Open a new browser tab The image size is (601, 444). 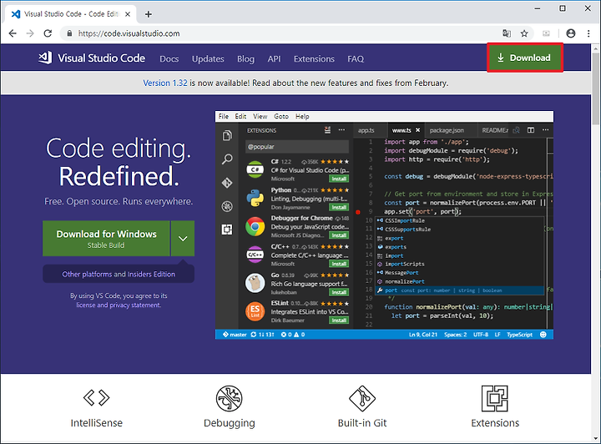point(149,14)
